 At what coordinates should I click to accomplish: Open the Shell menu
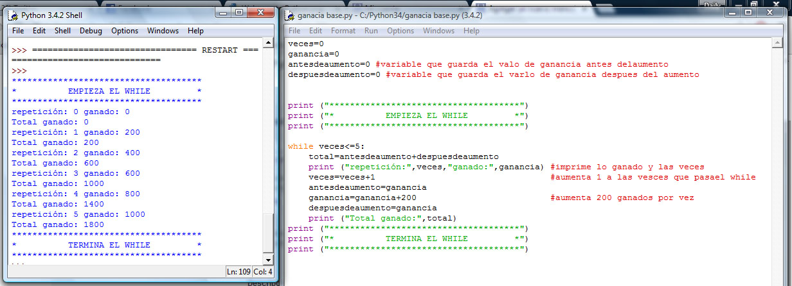click(62, 31)
